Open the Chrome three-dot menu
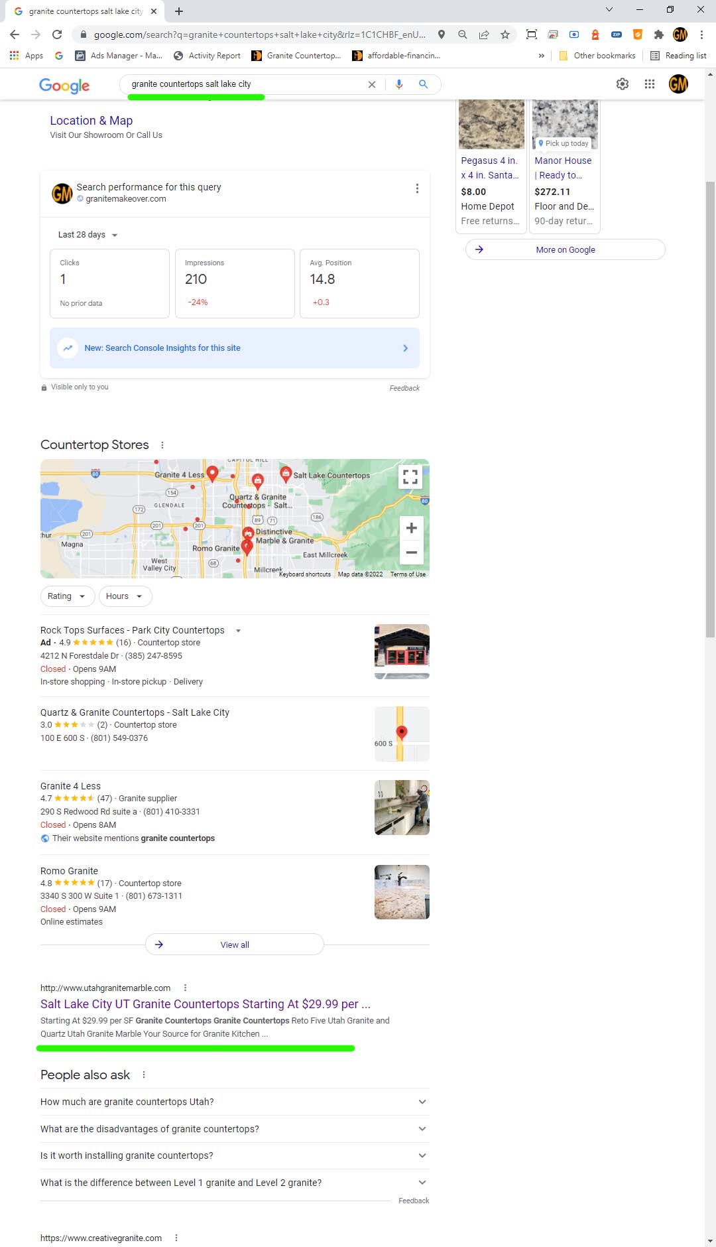This screenshot has width=716, height=1247. tap(701, 34)
